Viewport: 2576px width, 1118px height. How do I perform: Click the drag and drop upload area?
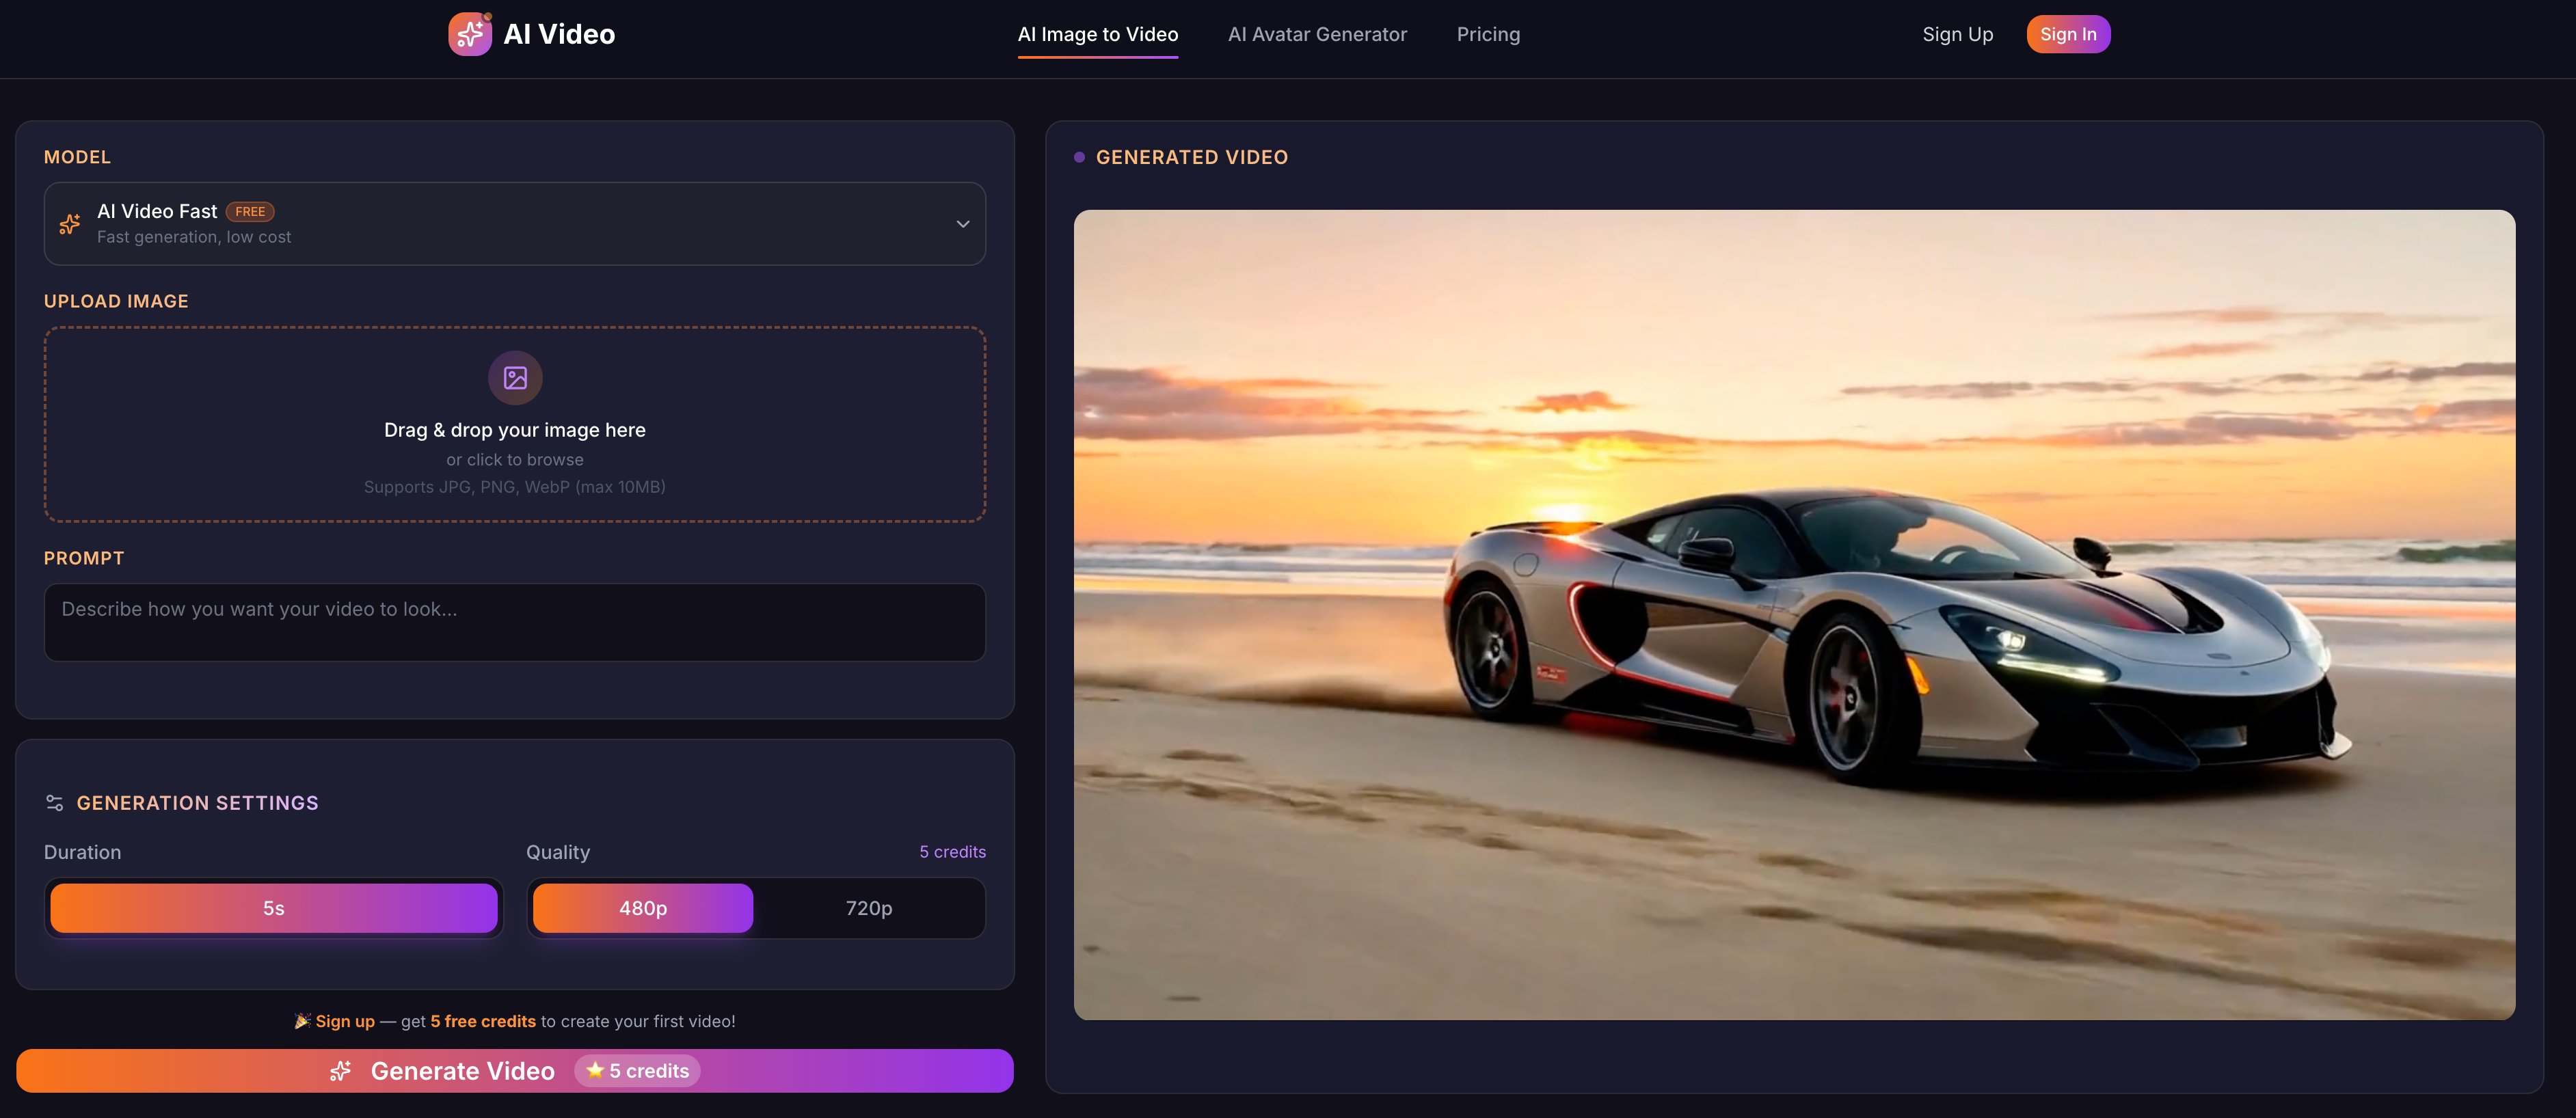(515, 425)
